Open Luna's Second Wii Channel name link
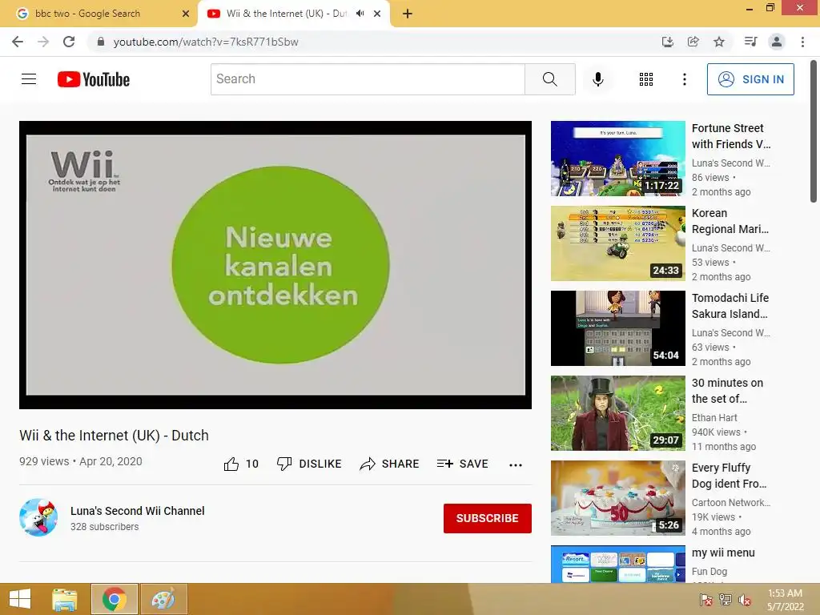Viewport: 820px width, 615px height. tap(138, 511)
